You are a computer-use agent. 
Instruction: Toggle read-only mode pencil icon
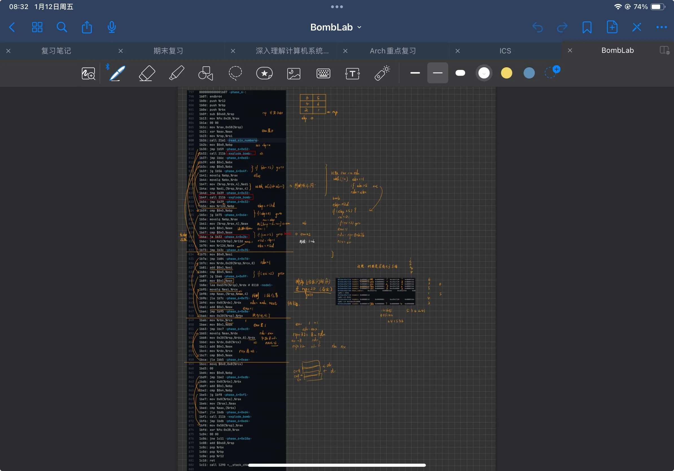tap(637, 27)
